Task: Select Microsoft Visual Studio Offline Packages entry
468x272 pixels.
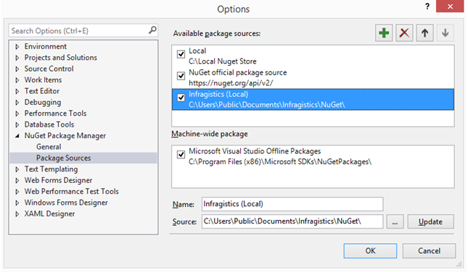Action: [313, 156]
